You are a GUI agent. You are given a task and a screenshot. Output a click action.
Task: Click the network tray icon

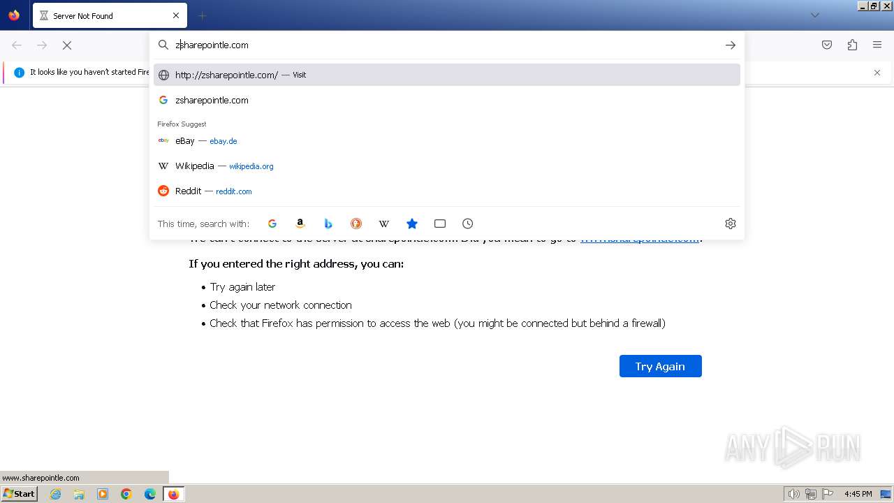(811, 494)
